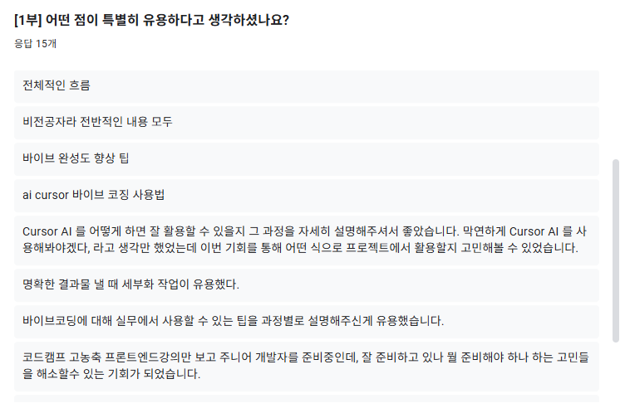Click the vertical scrollbar thumb
625x413 pixels.
pos(615,250)
